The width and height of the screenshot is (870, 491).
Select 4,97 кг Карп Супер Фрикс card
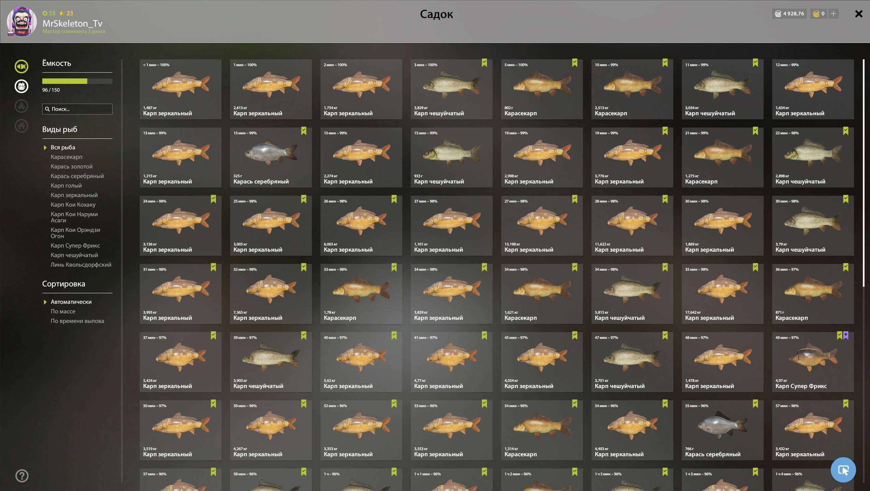[x=813, y=362]
